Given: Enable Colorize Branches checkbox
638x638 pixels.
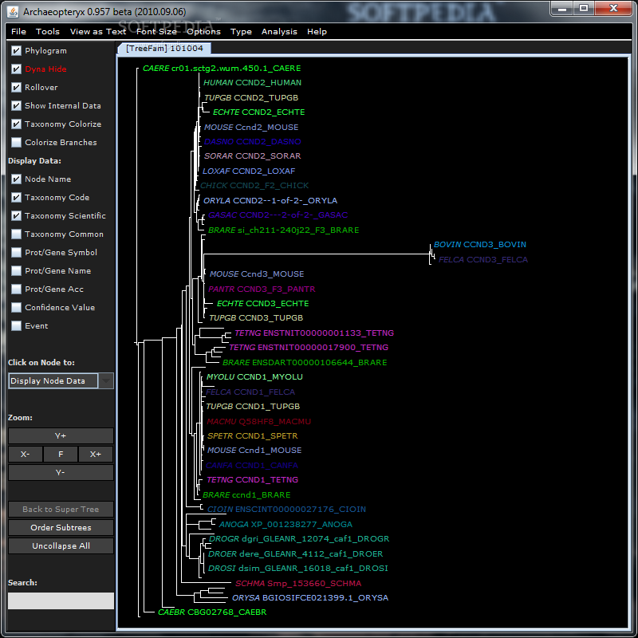Looking at the screenshot, I should coord(16,142).
